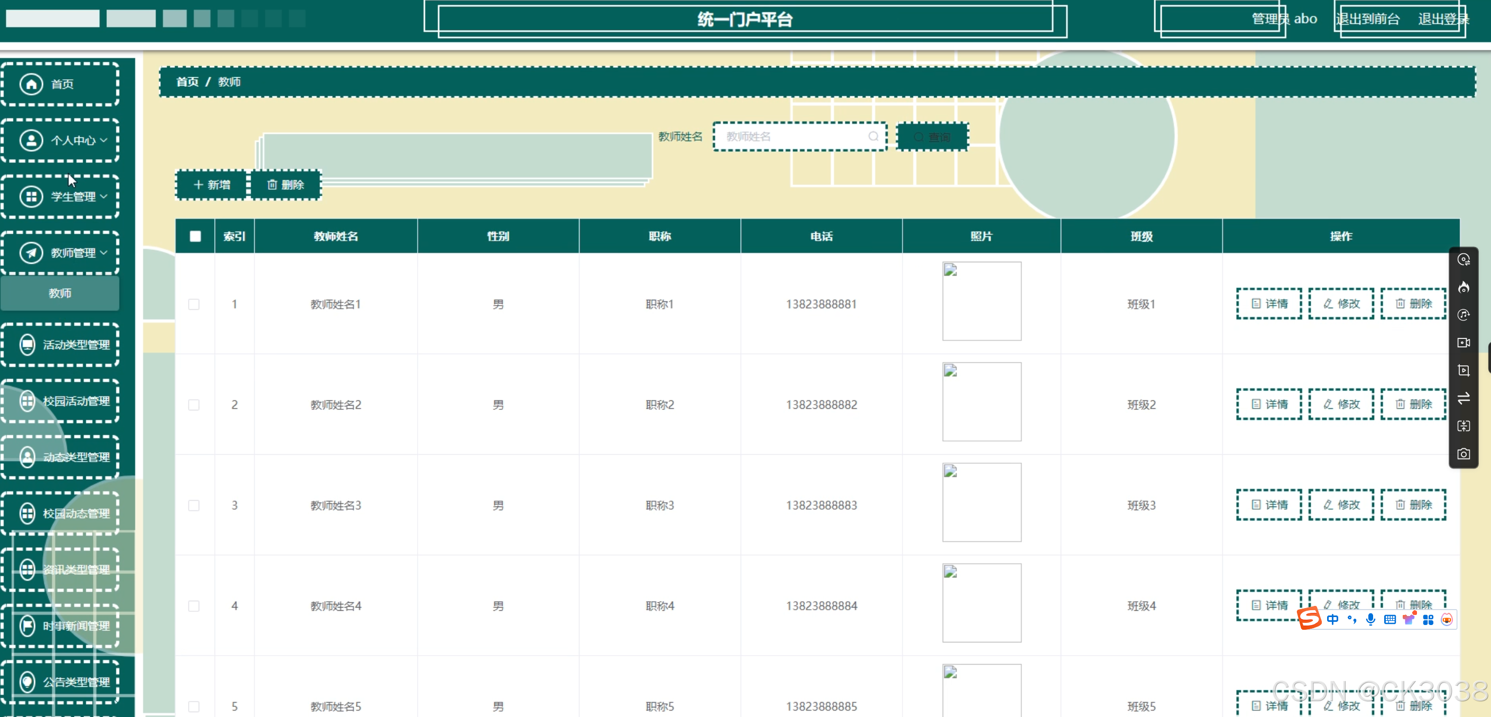Click the Sogou microphone voice input icon
The image size is (1491, 717).
1370,620
